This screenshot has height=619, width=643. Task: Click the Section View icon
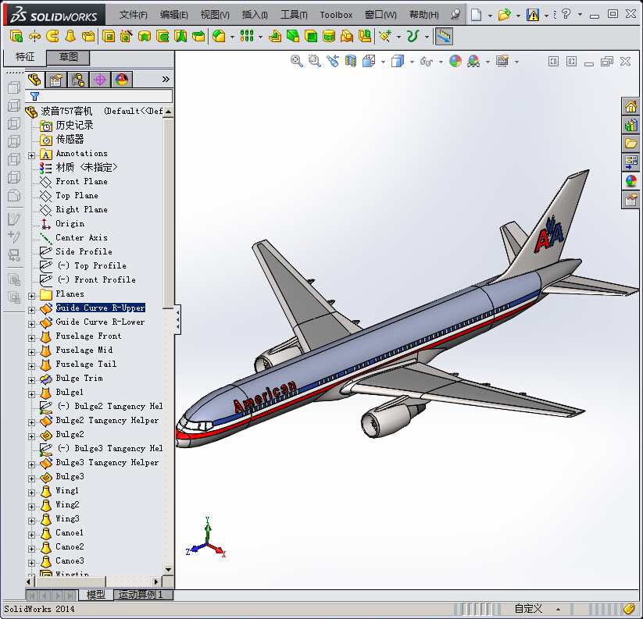tap(351, 62)
